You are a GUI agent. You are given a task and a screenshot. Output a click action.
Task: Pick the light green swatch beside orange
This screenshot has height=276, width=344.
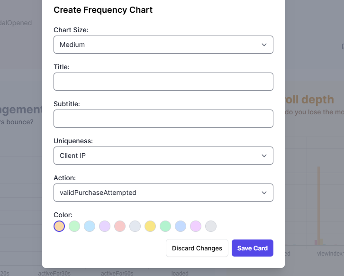(x=74, y=226)
